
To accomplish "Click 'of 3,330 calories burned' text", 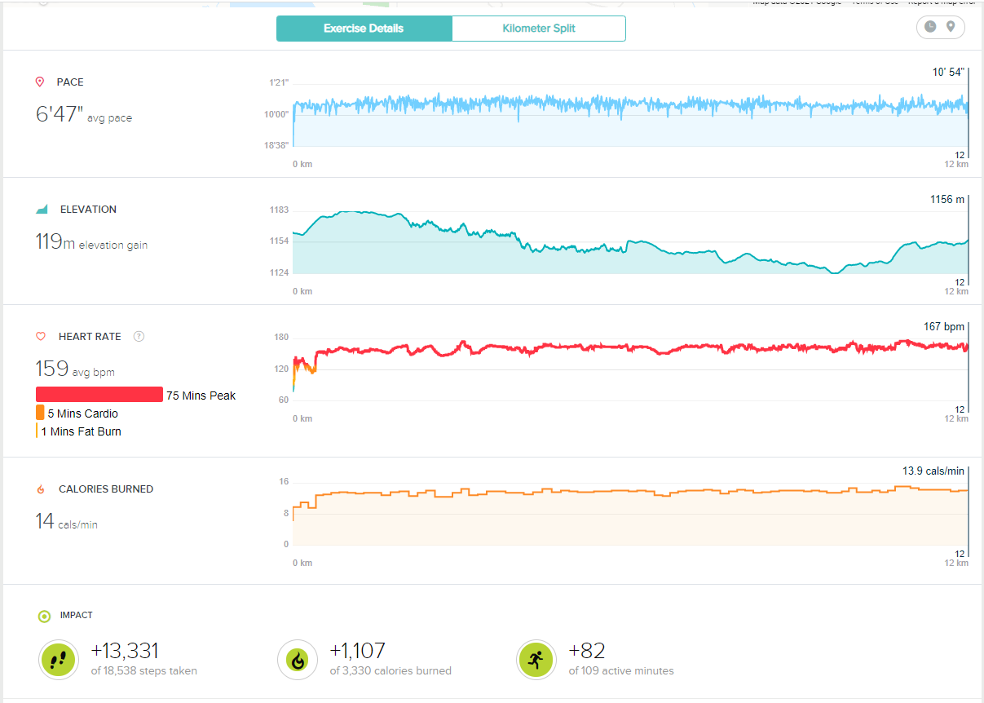I will point(391,671).
